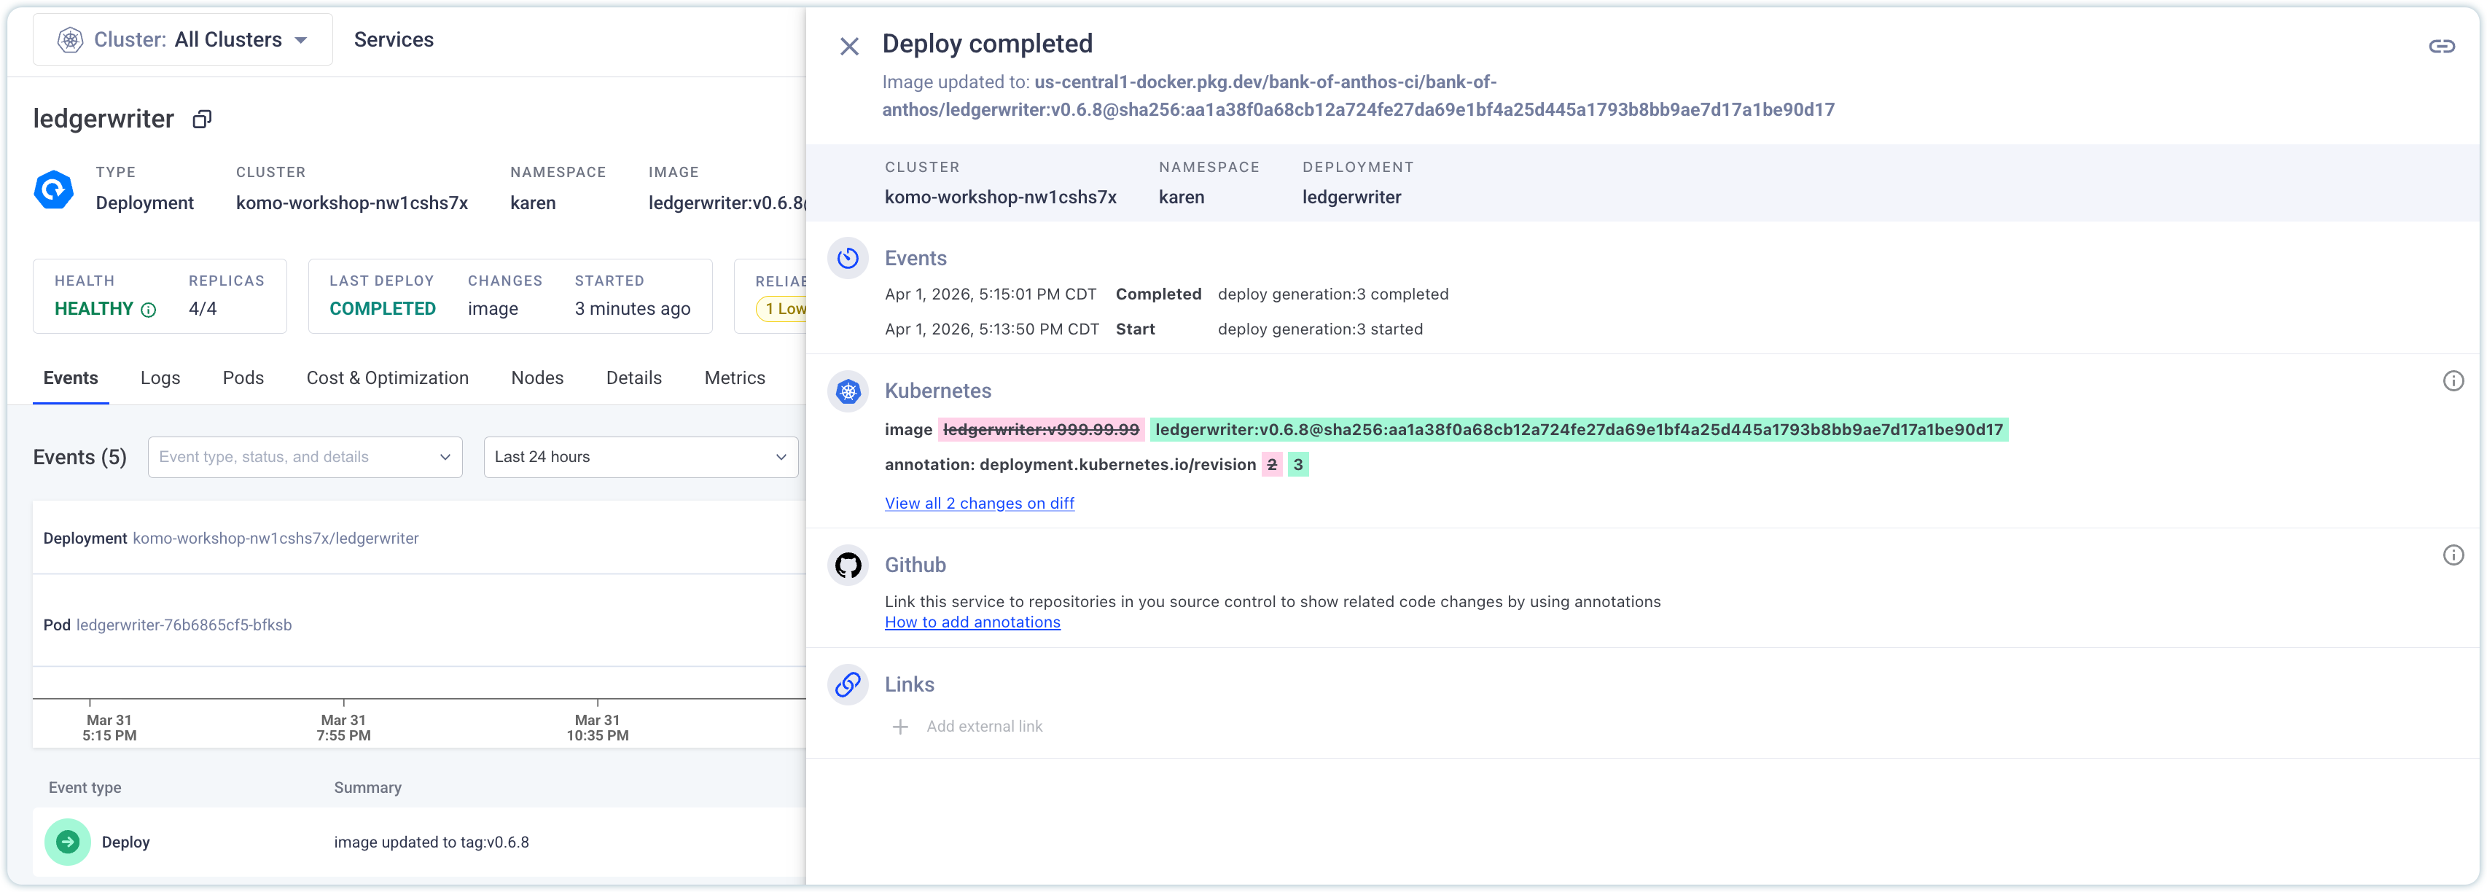Open How to add annotations link
The width and height of the screenshot is (2487, 892).
click(972, 622)
